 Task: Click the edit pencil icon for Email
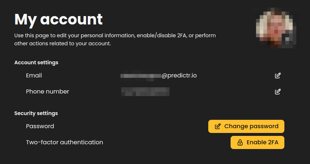click(x=278, y=76)
